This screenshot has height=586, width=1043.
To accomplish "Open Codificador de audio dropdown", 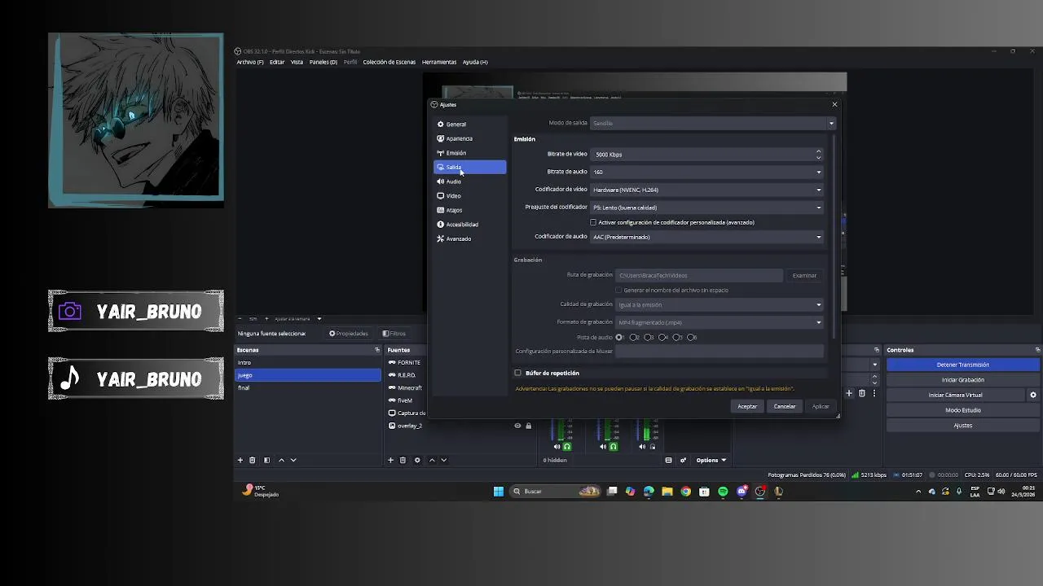I will pyautogui.click(x=707, y=237).
